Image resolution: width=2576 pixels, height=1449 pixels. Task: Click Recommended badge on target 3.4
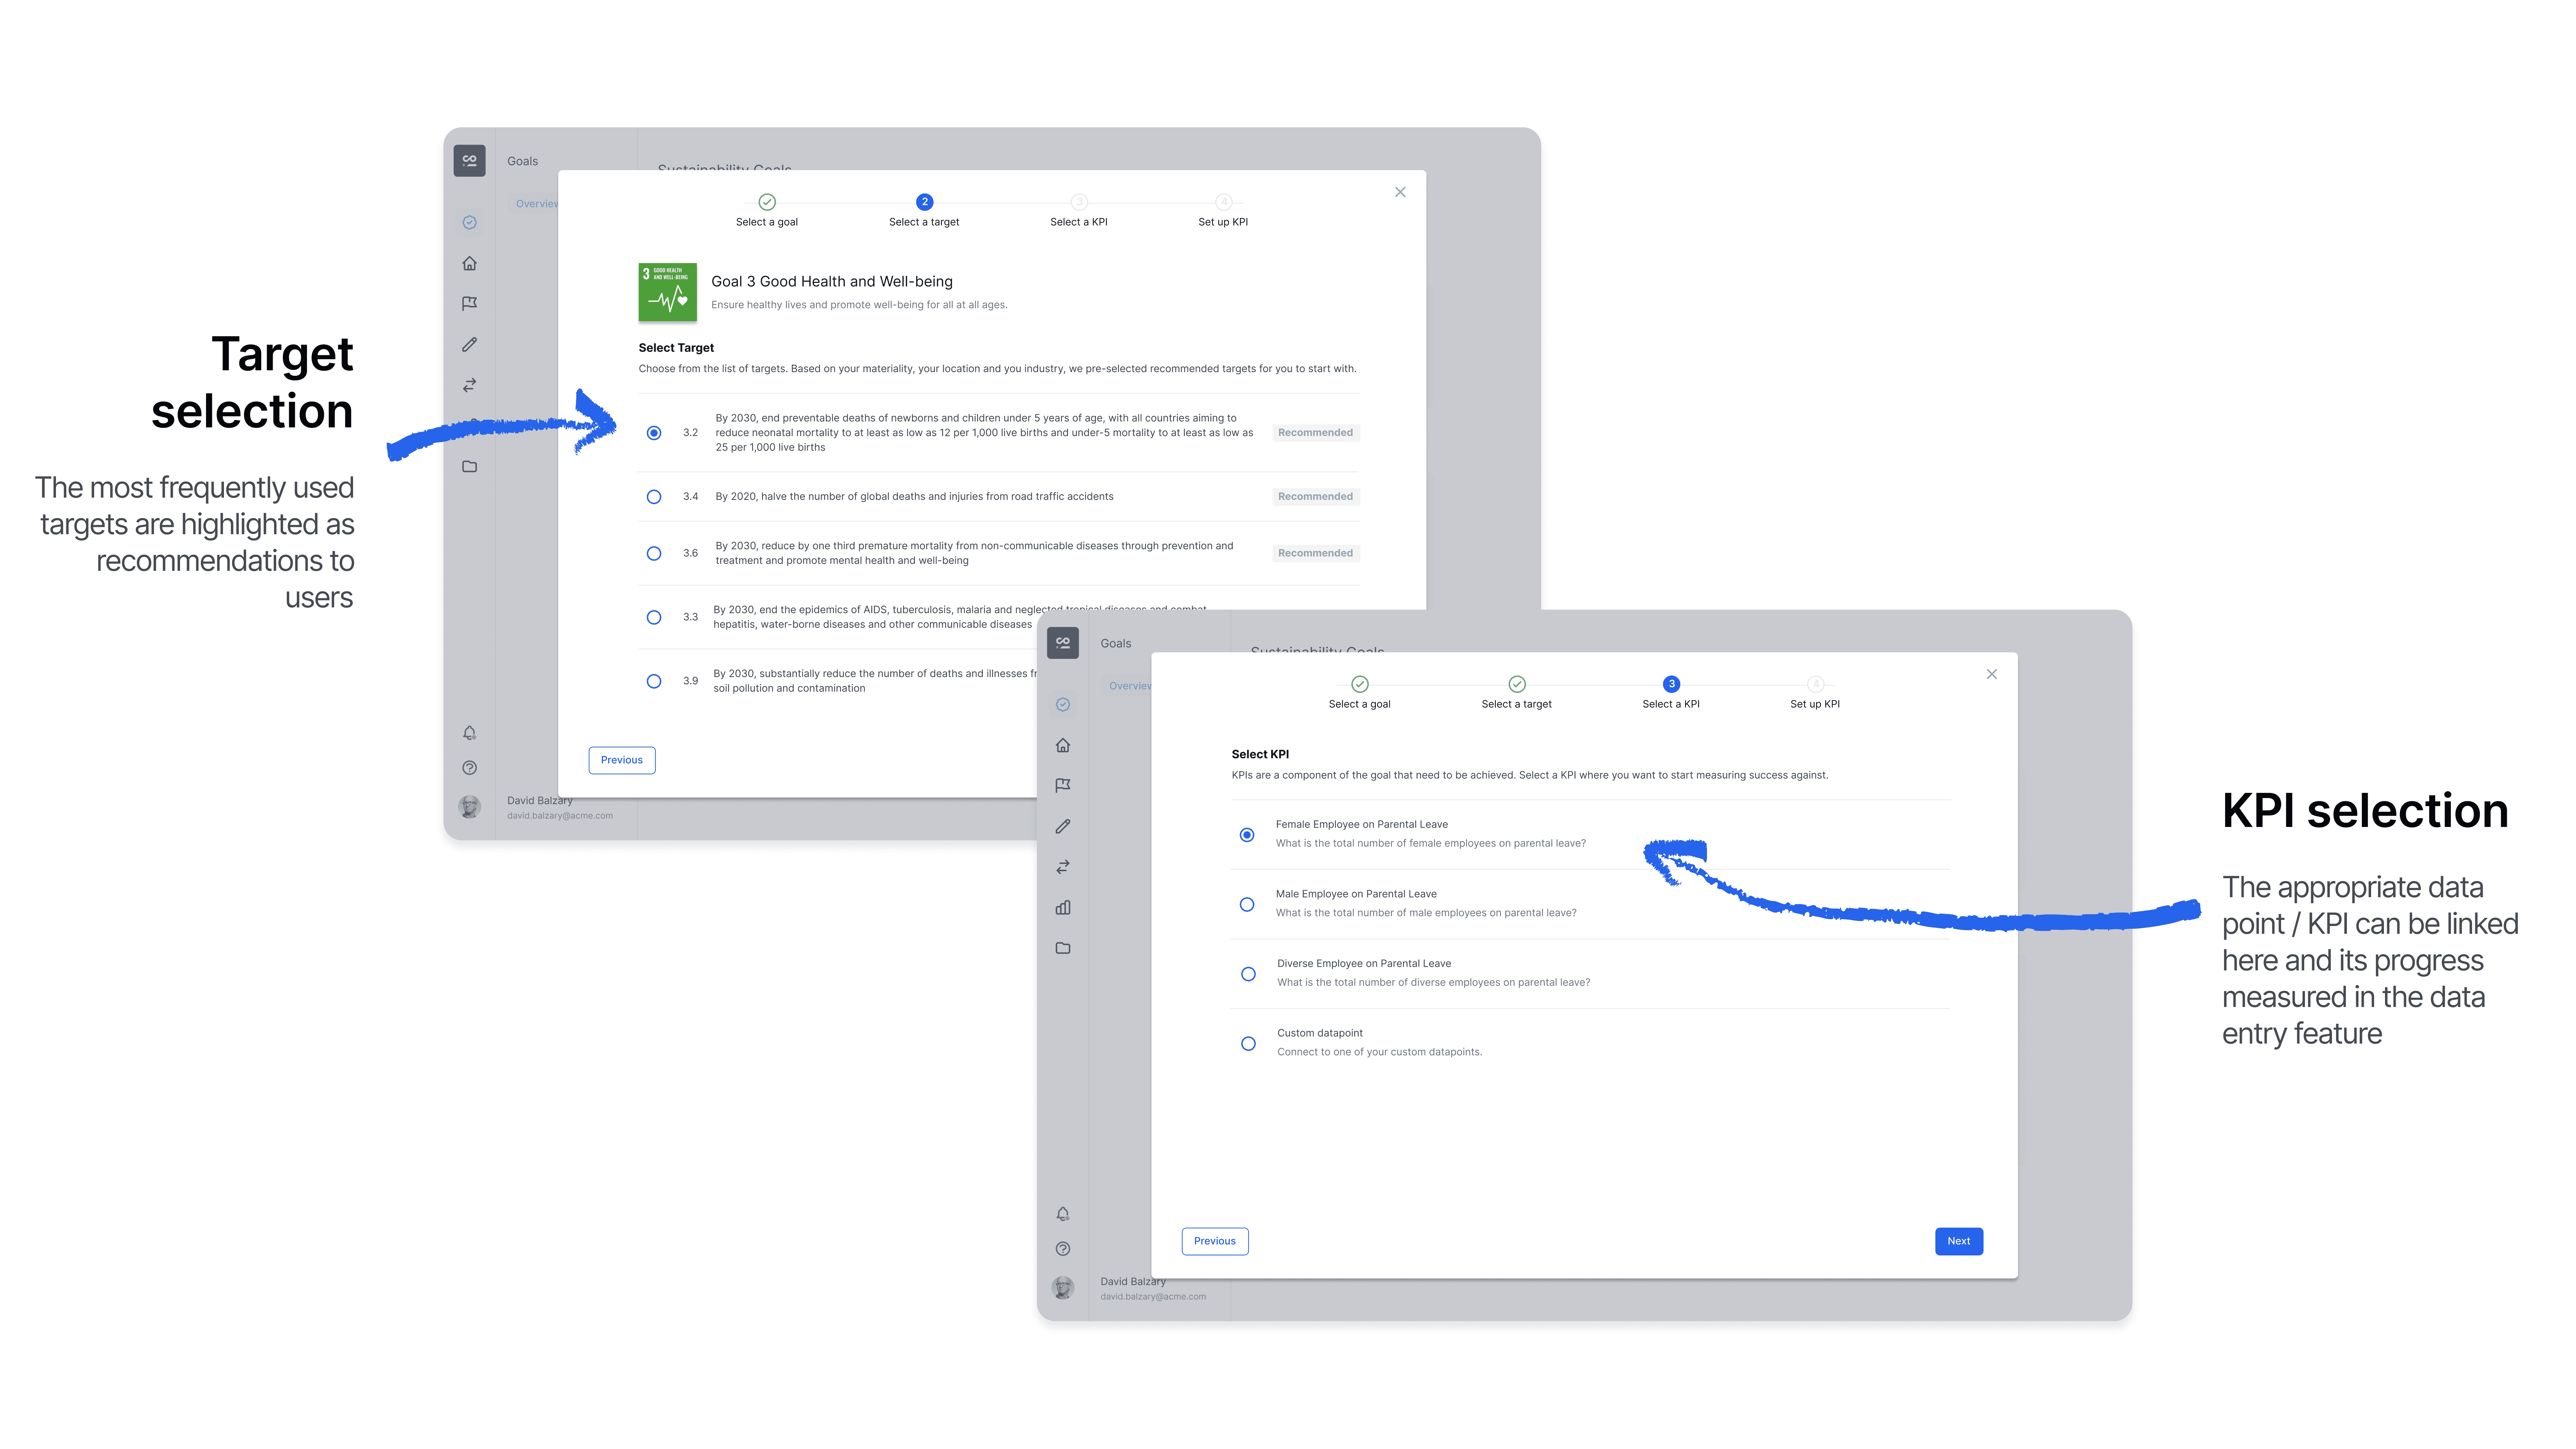[1316, 497]
